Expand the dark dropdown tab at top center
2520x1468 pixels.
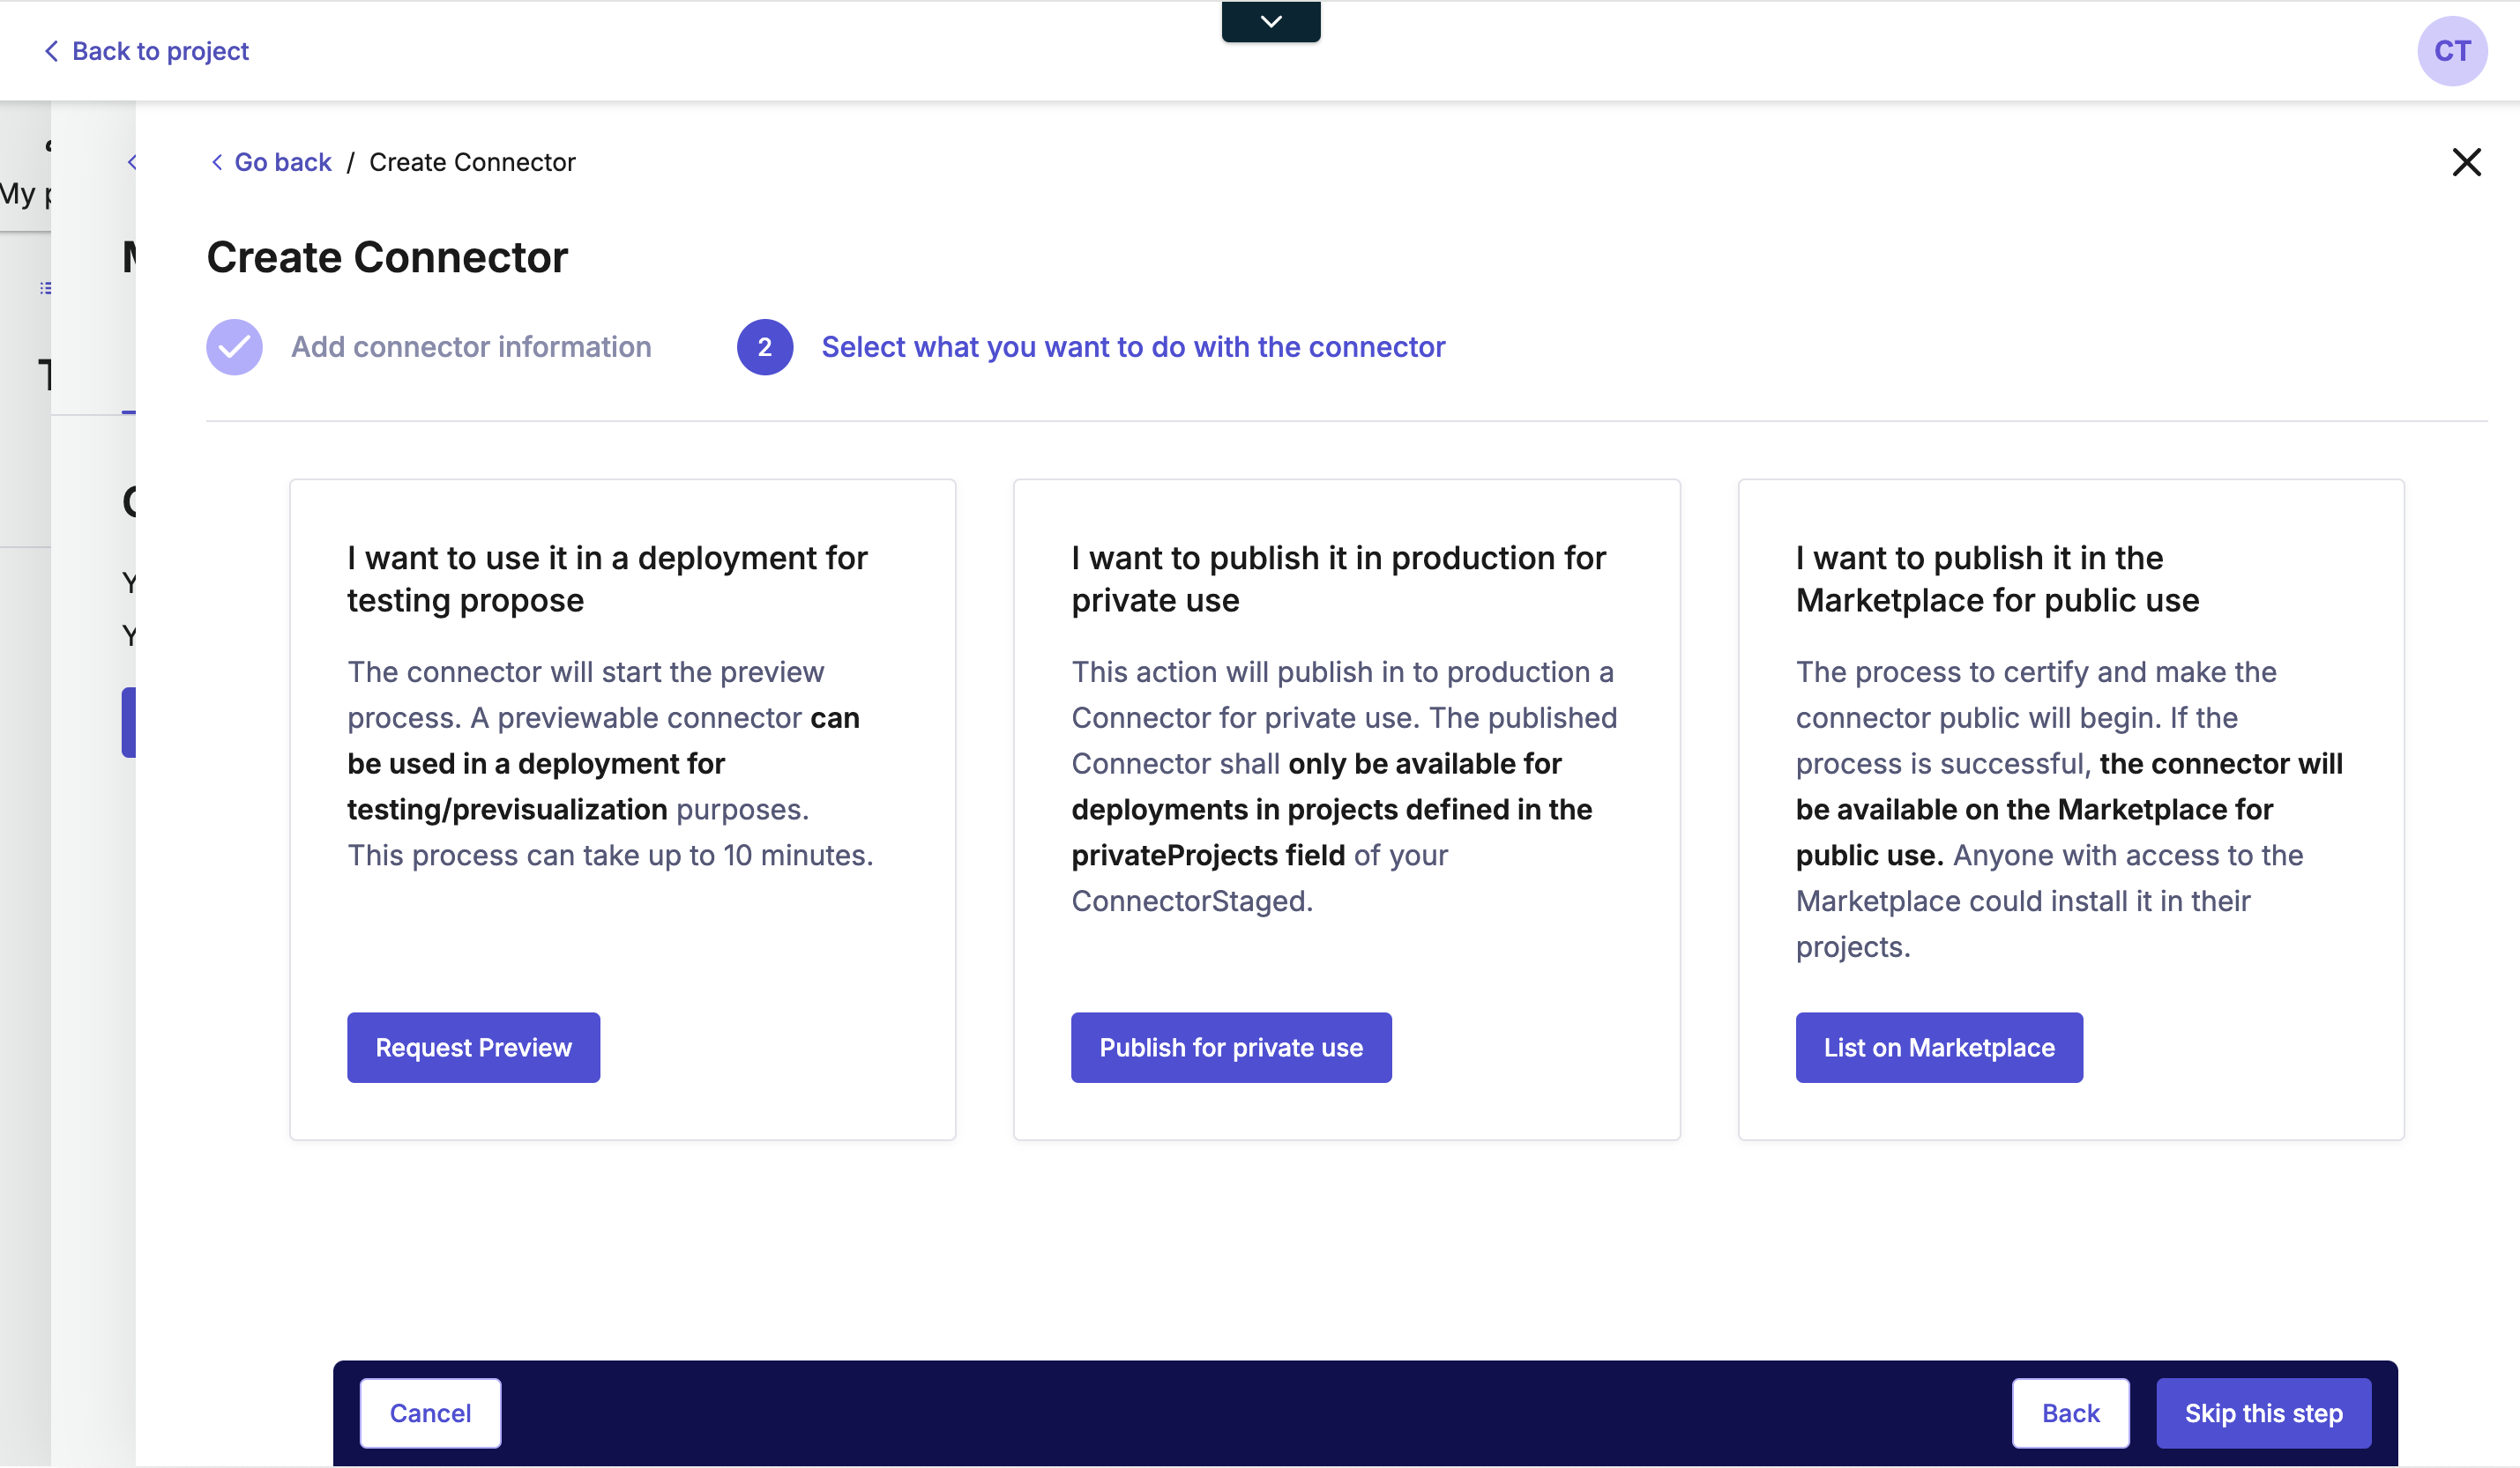pos(1270,21)
